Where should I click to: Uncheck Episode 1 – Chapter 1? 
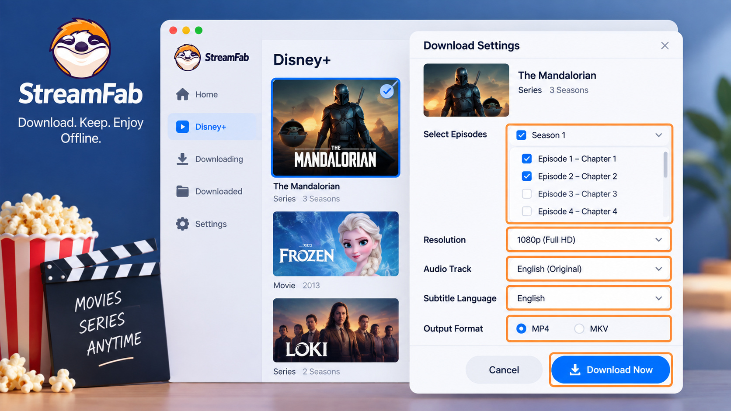[x=527, y=159]
